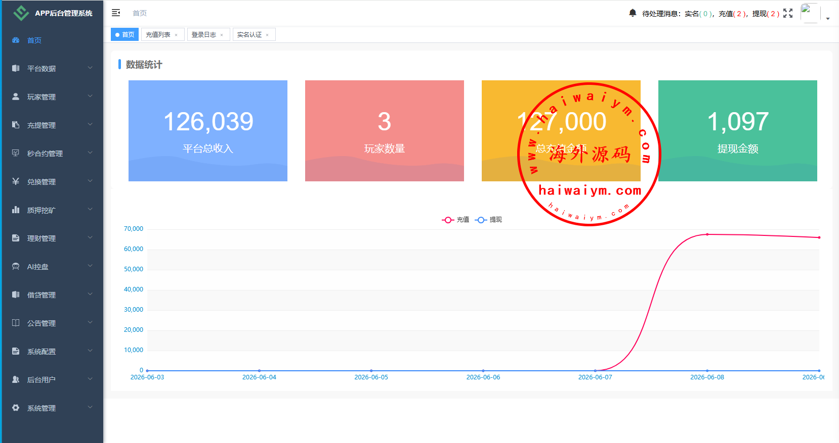Expand the 平台数据 menu chevron
Image resolution: width=839 pixels, height=443 pixels.
90,68
